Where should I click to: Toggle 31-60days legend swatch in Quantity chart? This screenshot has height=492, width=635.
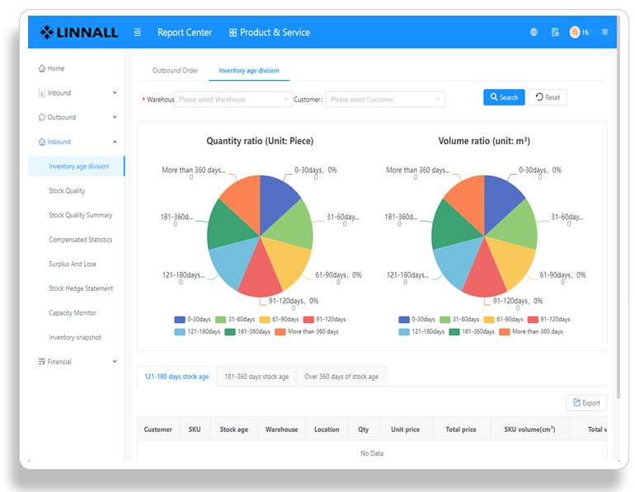coord(221,320)
